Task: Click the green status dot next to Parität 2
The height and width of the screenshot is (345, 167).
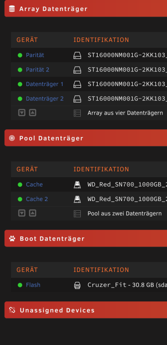Action: 20,70
